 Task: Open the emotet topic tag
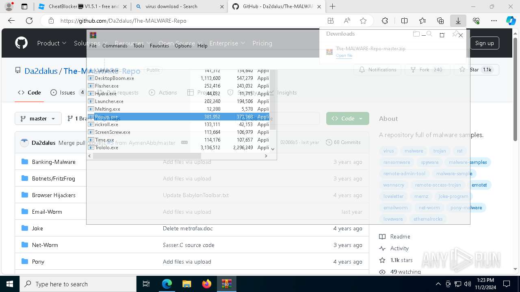(x=479, y=185)
